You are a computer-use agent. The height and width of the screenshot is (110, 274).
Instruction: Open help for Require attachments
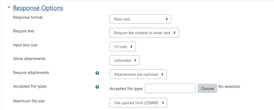pos(97,73)
